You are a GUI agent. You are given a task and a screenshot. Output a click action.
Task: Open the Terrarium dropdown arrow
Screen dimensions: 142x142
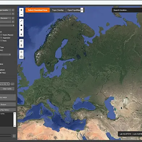pos(13,18)
